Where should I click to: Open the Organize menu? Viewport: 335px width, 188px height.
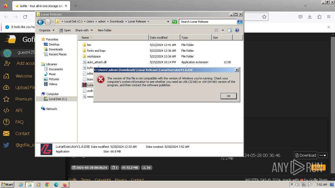tap(47, 30)
